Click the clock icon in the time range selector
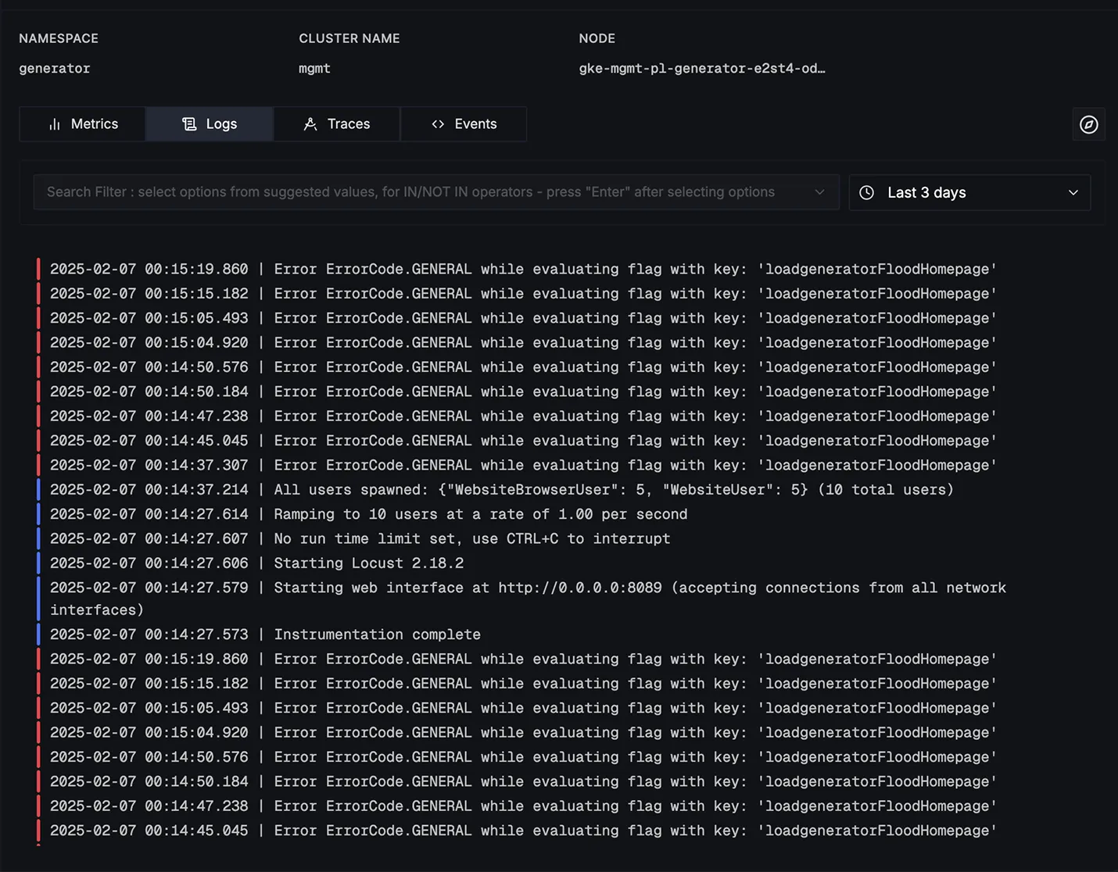Image resolution: width=1118 pixels, height=872 pixels. click(866, 192)
